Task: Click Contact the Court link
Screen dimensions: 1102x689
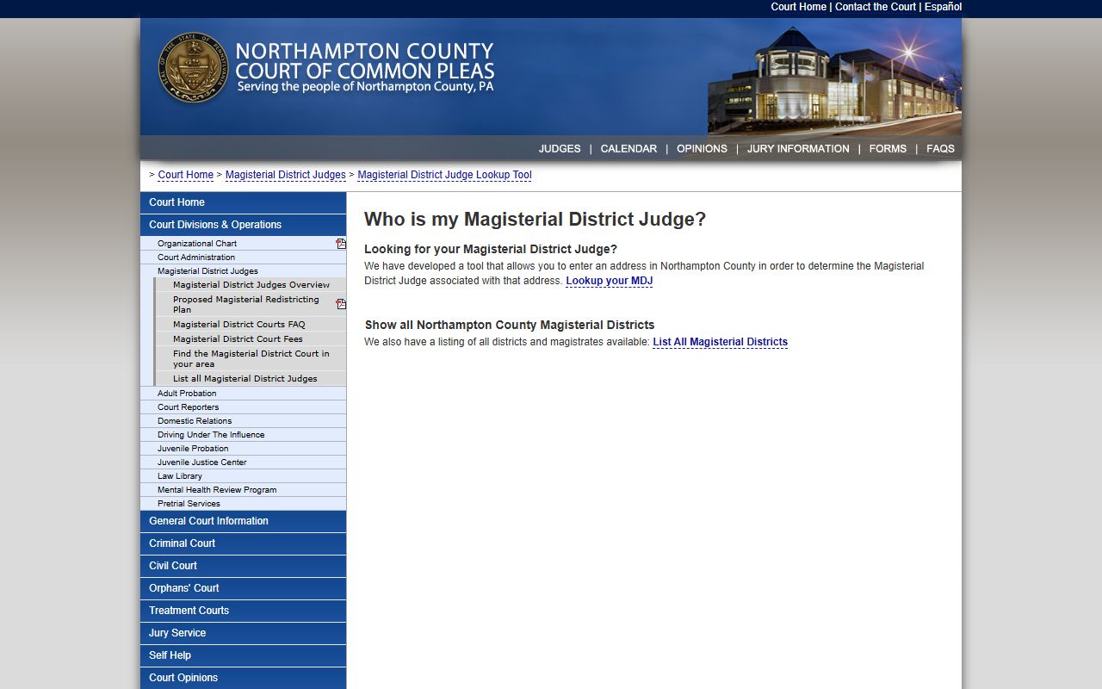Action: (876, 7)
